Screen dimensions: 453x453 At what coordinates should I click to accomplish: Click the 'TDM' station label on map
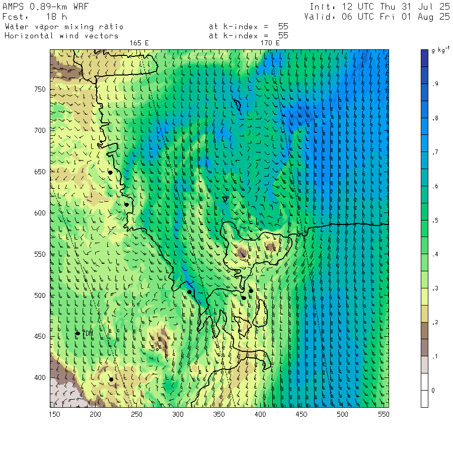tap(88, 333)
